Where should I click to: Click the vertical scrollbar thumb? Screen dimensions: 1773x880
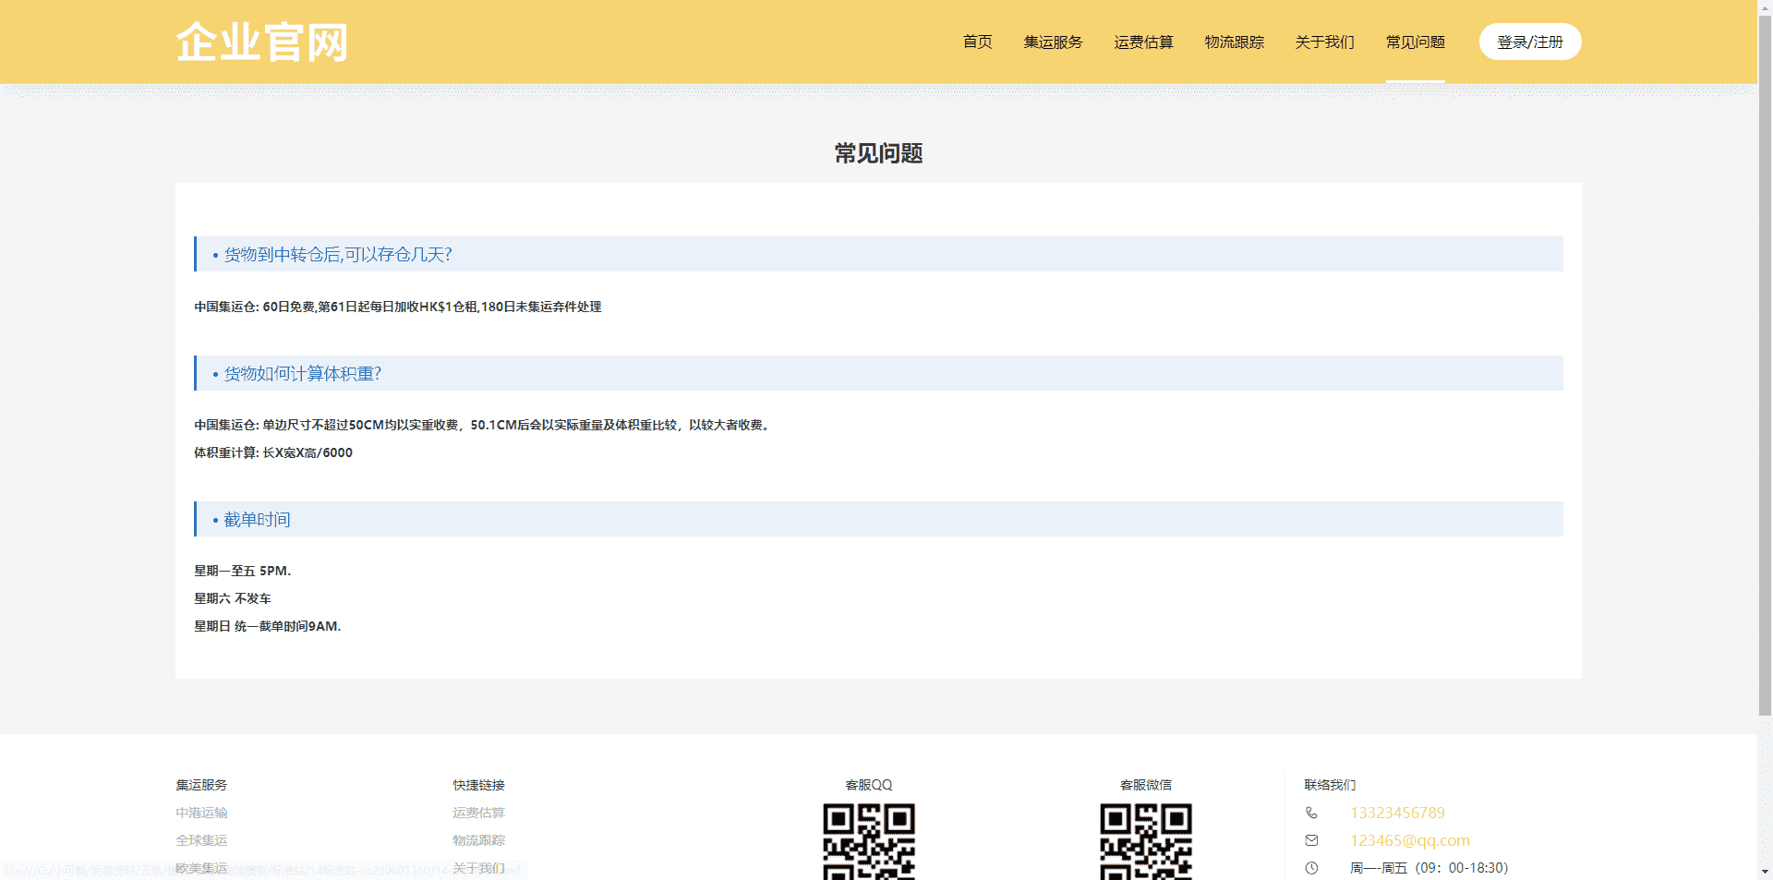click(1765, 365)
